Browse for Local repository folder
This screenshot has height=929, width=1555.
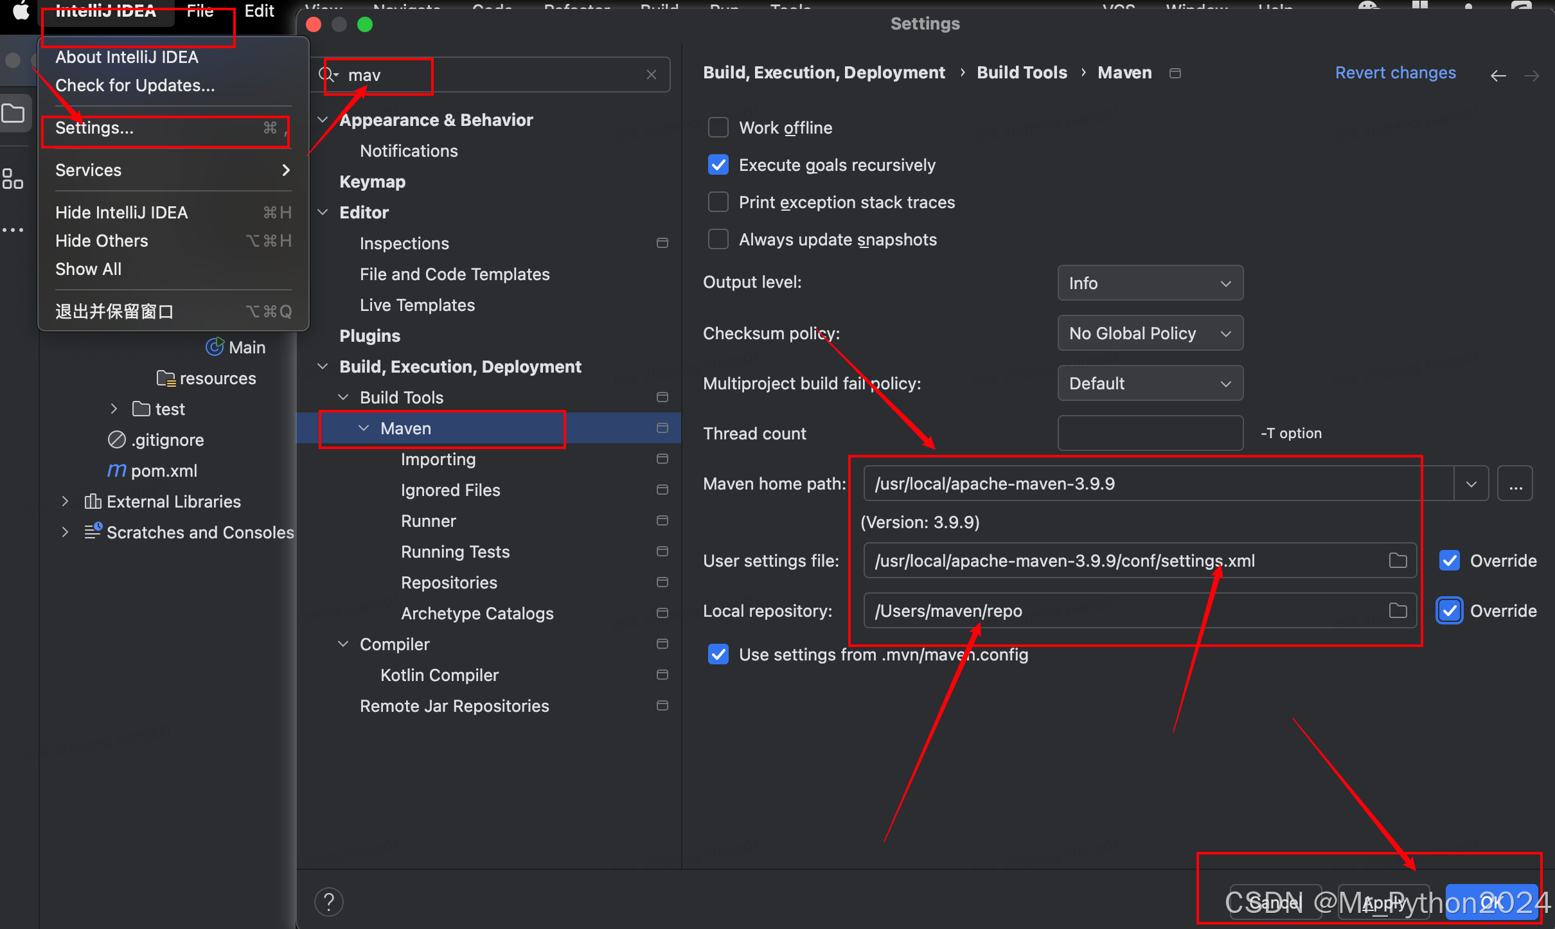(x=1398, y=610)
